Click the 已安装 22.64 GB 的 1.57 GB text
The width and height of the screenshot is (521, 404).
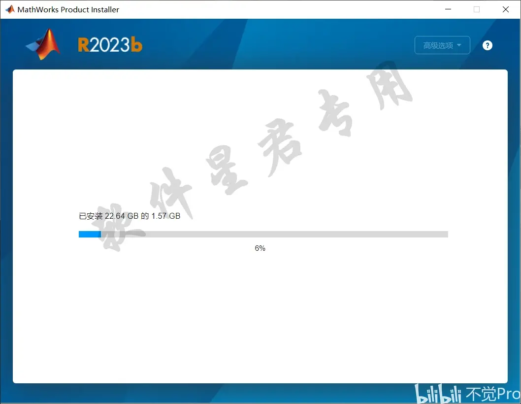[x=130, y=216]
